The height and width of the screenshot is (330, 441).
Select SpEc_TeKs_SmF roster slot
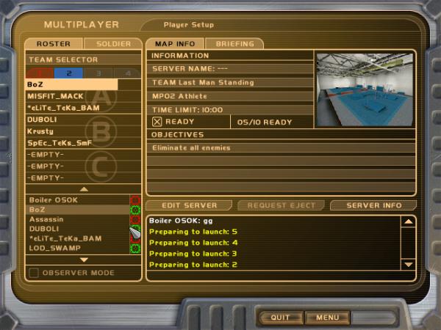(x=83, y=143)
